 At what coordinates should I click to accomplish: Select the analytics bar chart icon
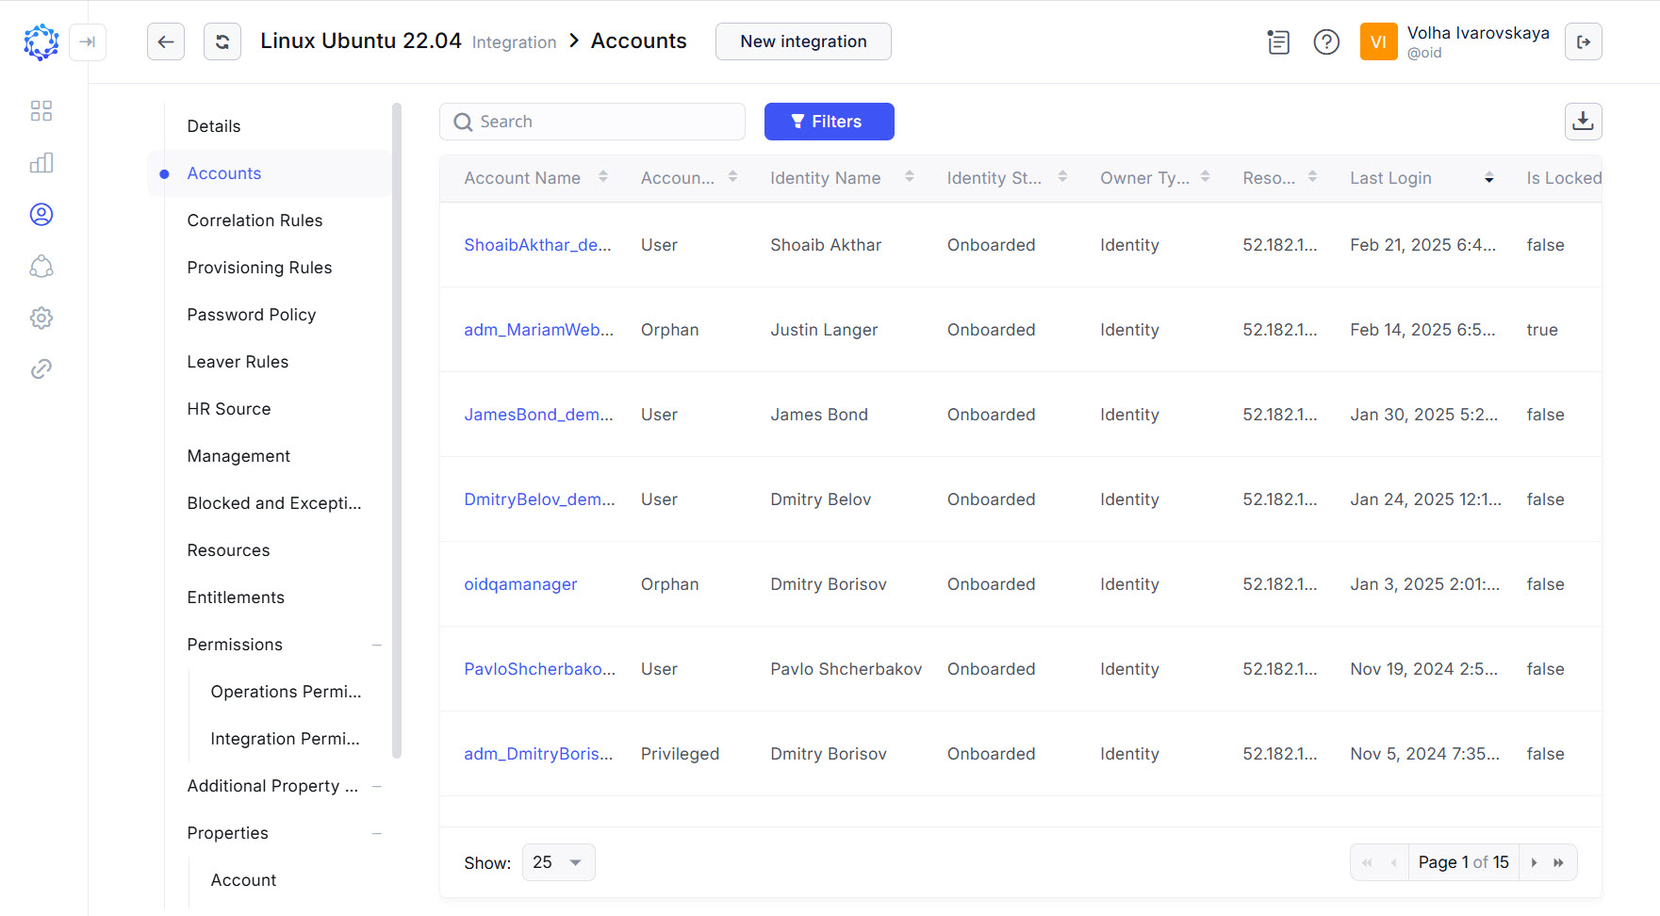point(41,162)
